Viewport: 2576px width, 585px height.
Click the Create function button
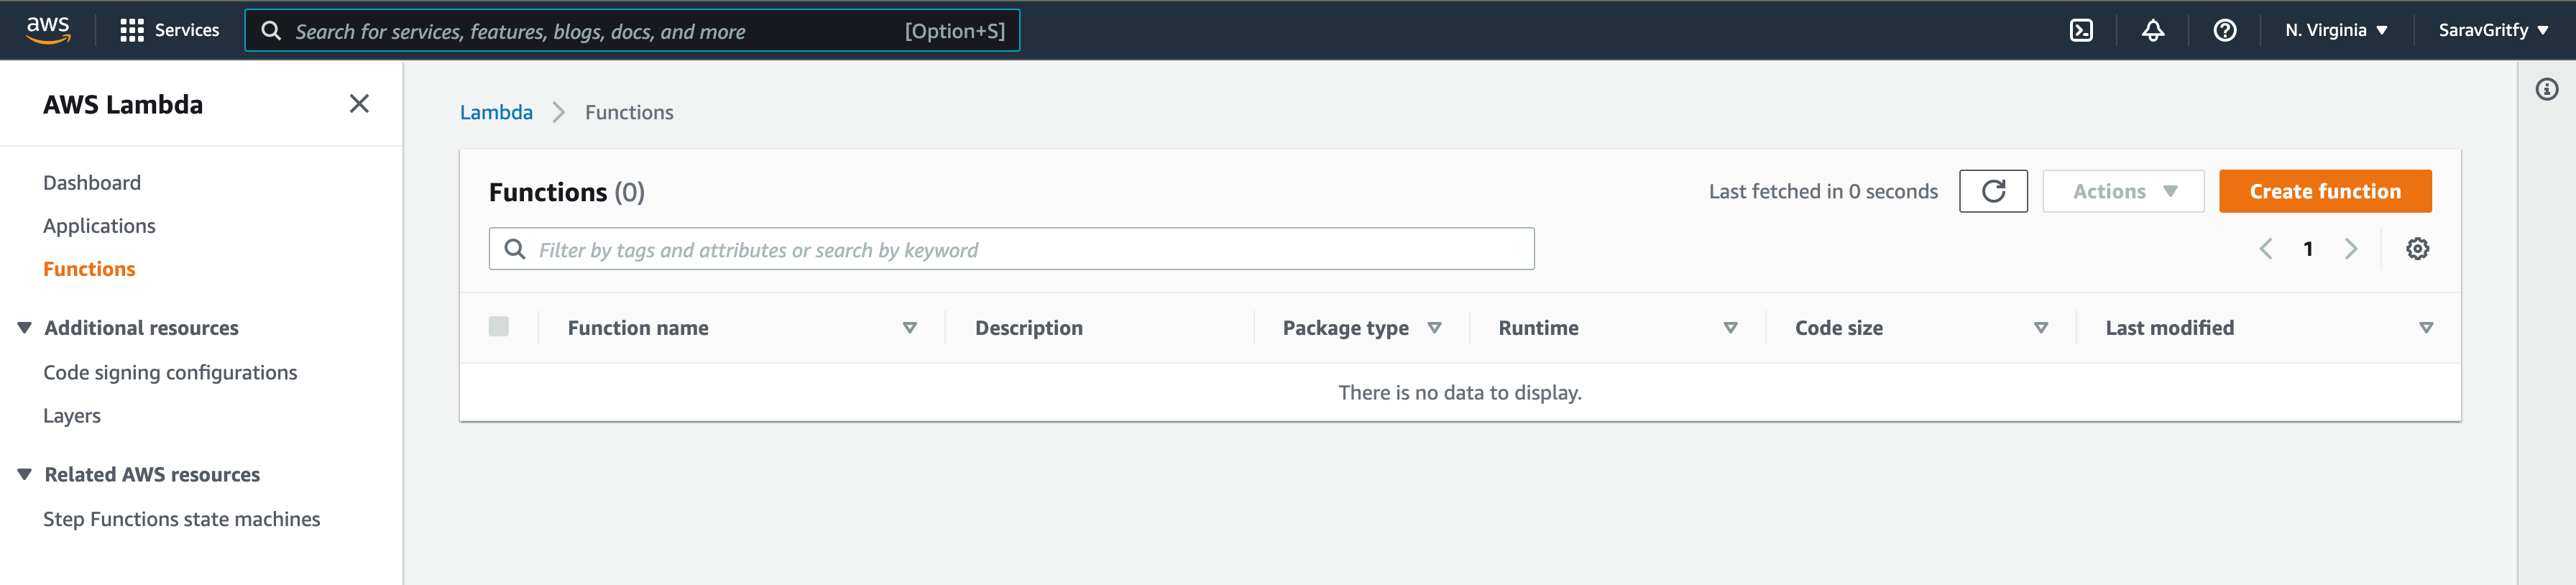point(2324,191)
